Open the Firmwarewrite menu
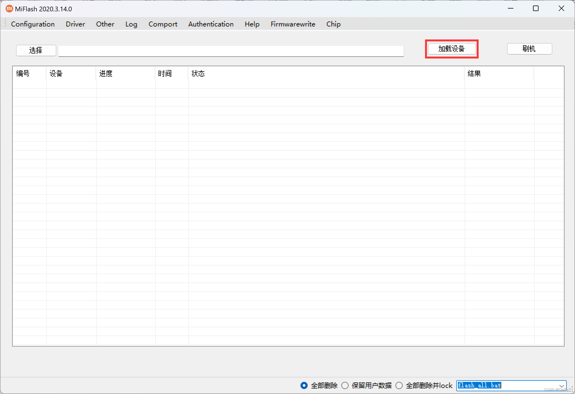The height and width of the screenshot is (394, 575). tap(293, 24)
